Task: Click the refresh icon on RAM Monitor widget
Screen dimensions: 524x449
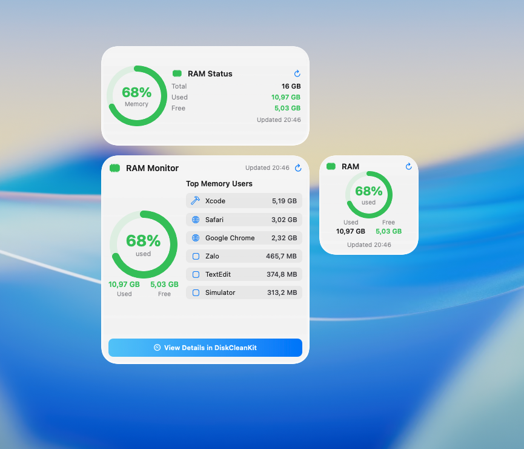Action: [x=297, y=168]
